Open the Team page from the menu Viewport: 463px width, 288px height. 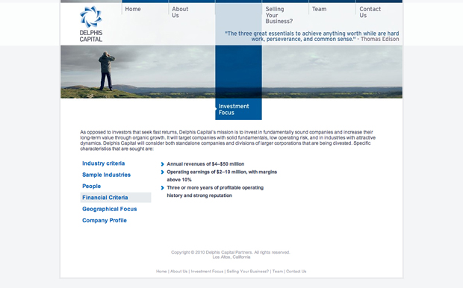[x=319, y=9]
